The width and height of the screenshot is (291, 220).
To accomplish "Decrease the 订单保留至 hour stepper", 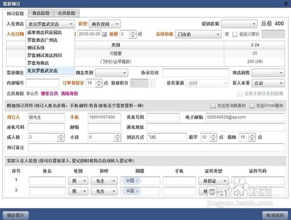I will click(99, 85).
